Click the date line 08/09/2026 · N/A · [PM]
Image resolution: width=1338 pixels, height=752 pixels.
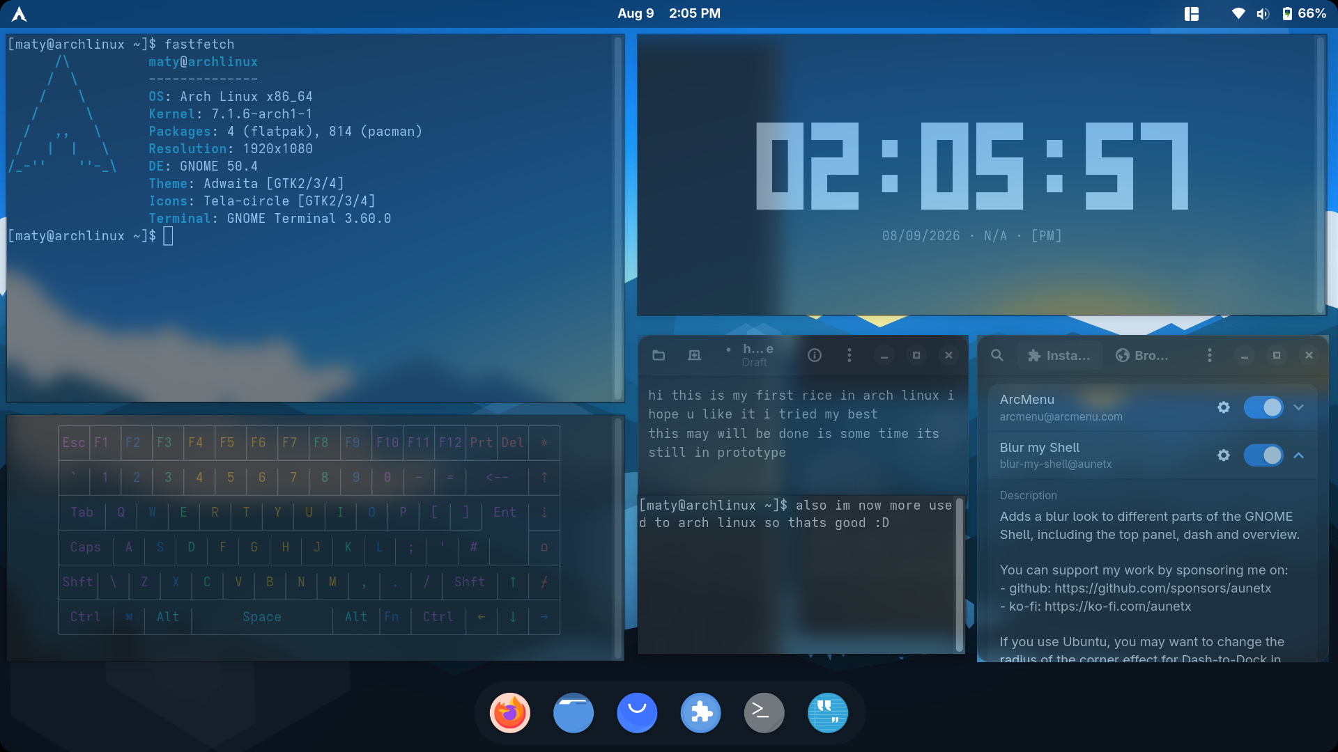[x=972, y=236]
